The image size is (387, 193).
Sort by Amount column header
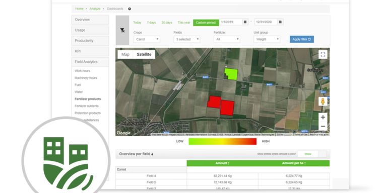(222, 163)
